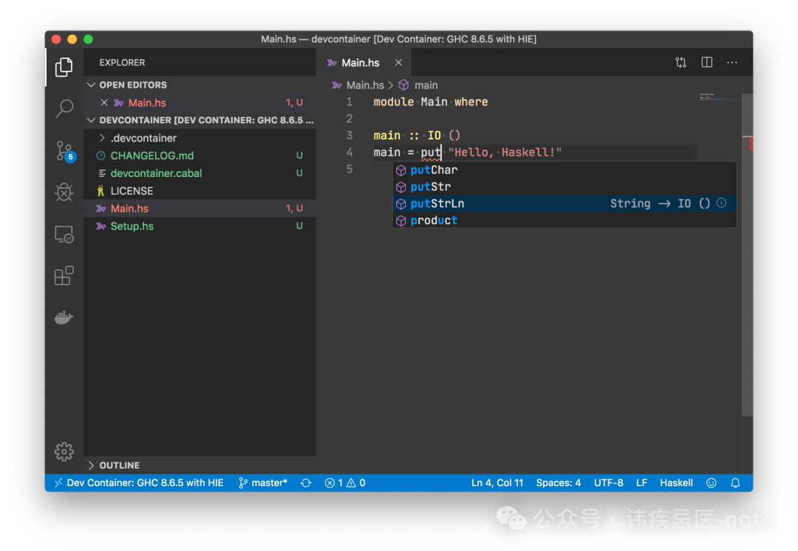The image size is (798, 551).
Task: Split the editor to the right
Action: click(x=706, y=63)
